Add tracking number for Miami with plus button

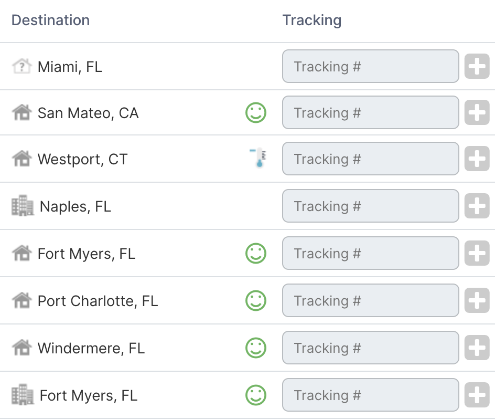coord(477,67)
